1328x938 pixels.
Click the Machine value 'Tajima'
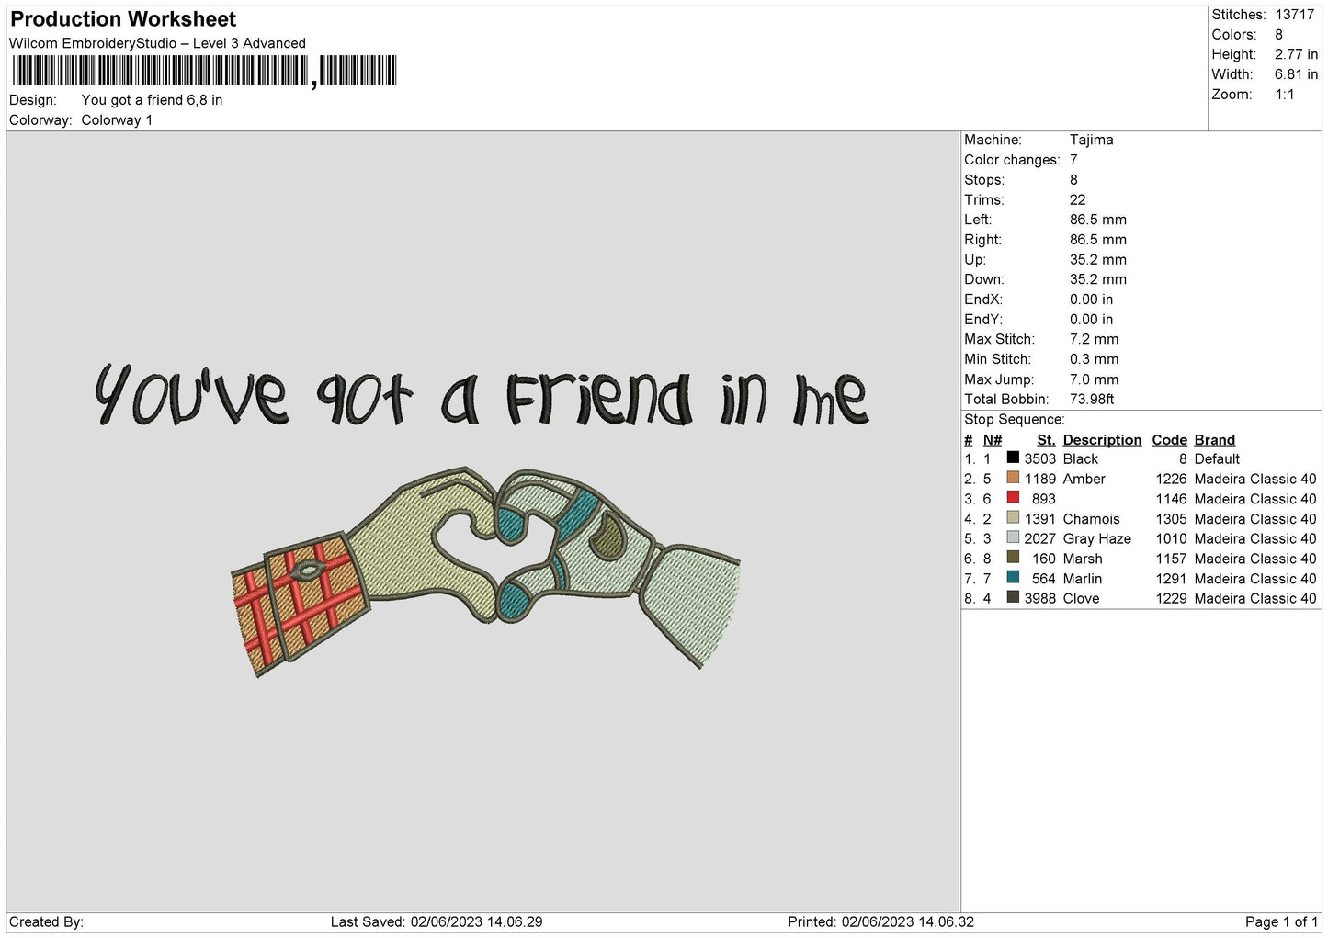pos(1091,140)
